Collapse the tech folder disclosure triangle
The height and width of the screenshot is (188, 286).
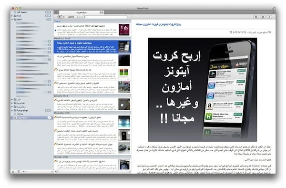(x=12, y=20)
